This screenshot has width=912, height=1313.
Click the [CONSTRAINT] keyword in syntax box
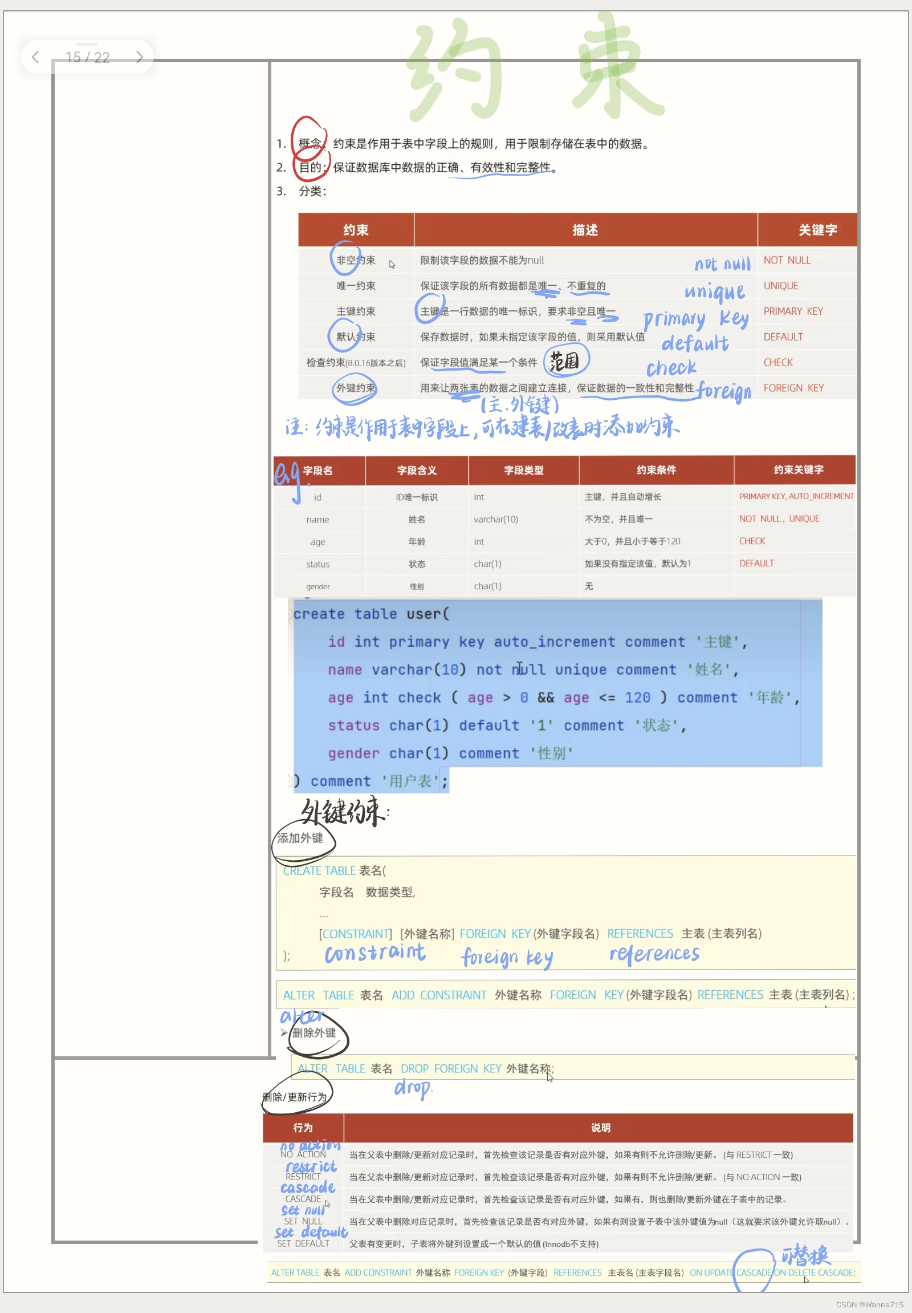[x=356, y=934]
